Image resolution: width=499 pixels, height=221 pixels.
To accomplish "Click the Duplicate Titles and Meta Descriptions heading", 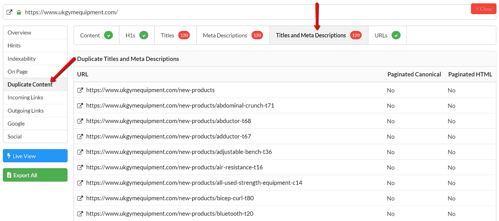I will 128,59.
